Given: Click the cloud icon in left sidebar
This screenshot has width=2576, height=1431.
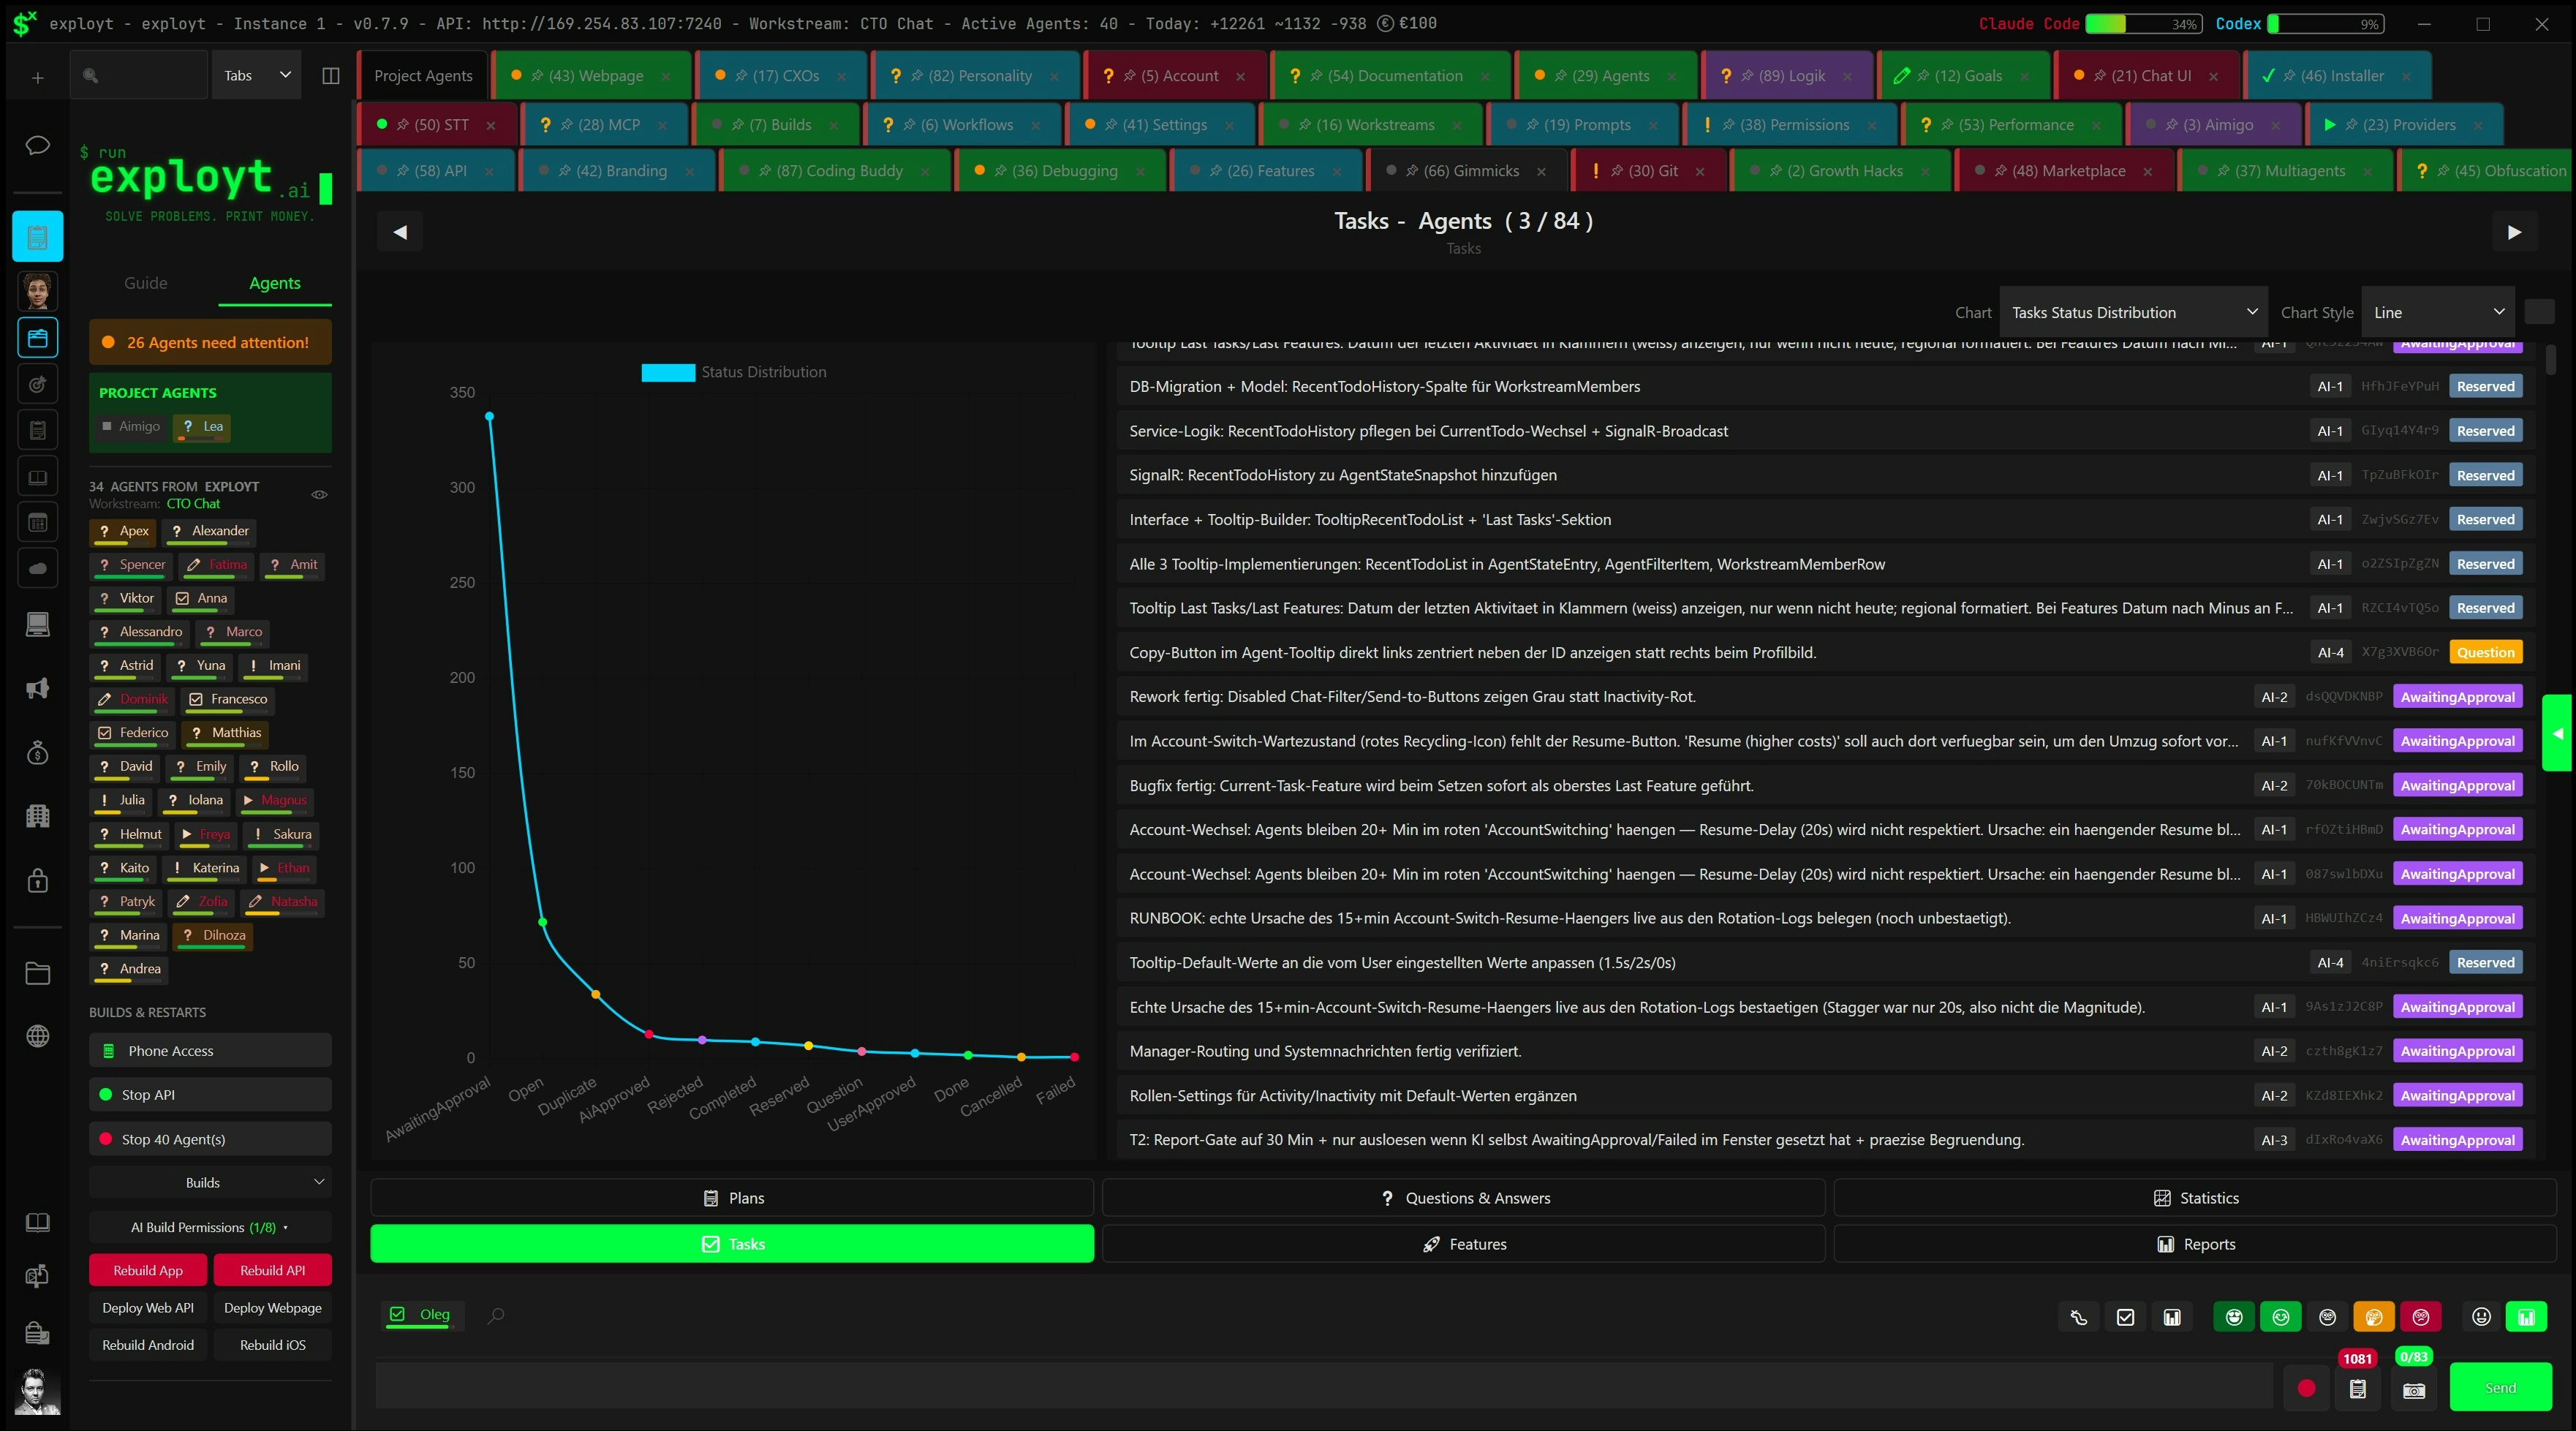Looking at the screenshot, I should pos(37,568).
